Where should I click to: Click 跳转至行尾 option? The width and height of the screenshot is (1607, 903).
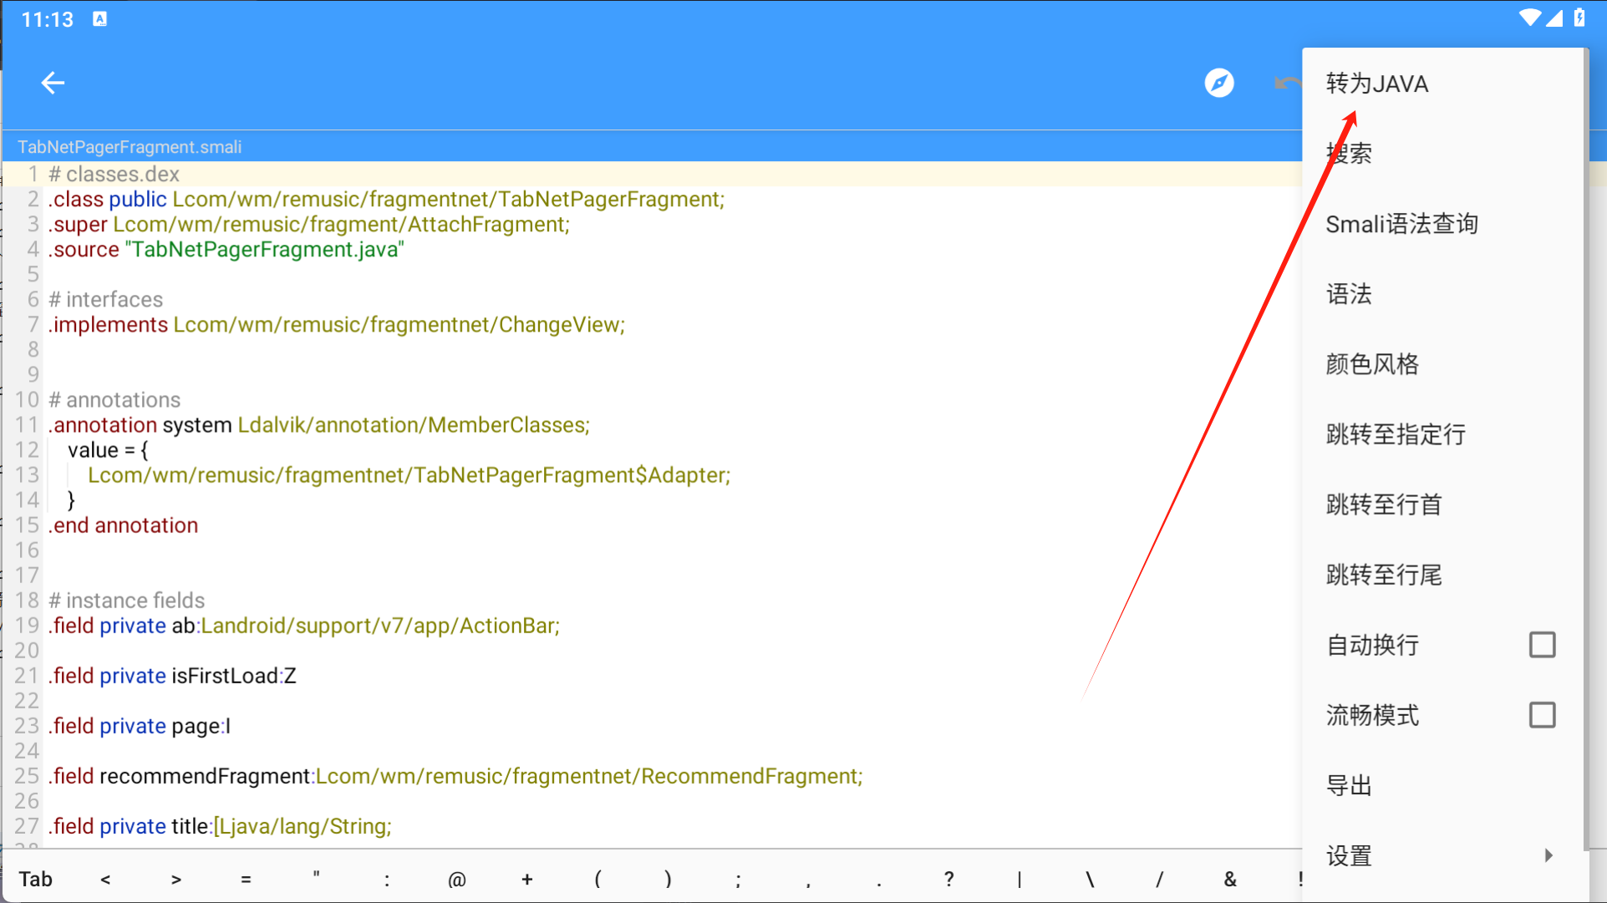[1384, 575]
